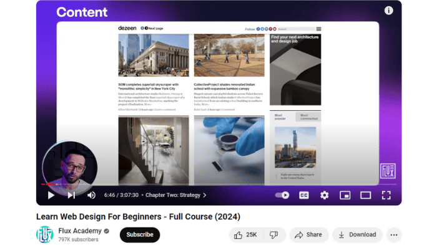The height and width of the screenshot is (245, 437).
Task: Like the video with 25K likes
Action: click(x=245, y=234)
